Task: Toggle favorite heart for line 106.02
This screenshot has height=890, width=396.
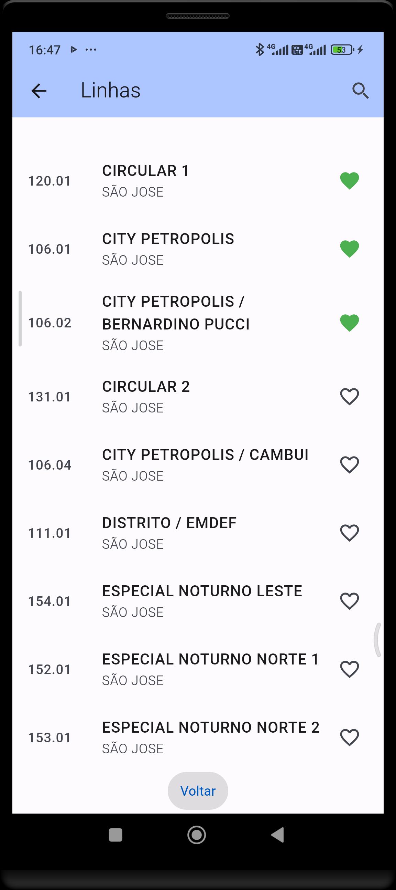Action: coord(350,323)
